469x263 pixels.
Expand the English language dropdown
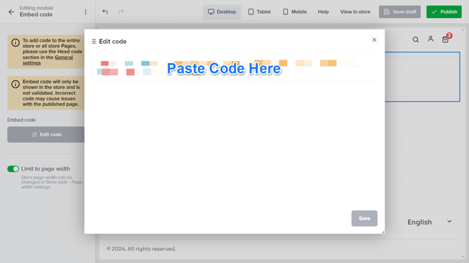[x=429, y=222]
